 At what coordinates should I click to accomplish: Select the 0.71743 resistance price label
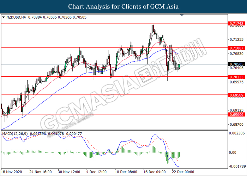point(237,24)
